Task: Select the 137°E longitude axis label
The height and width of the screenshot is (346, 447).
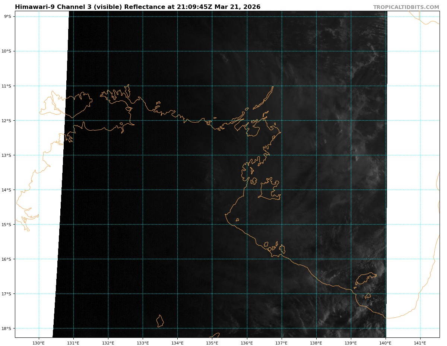Action: [x=282, y=343]
